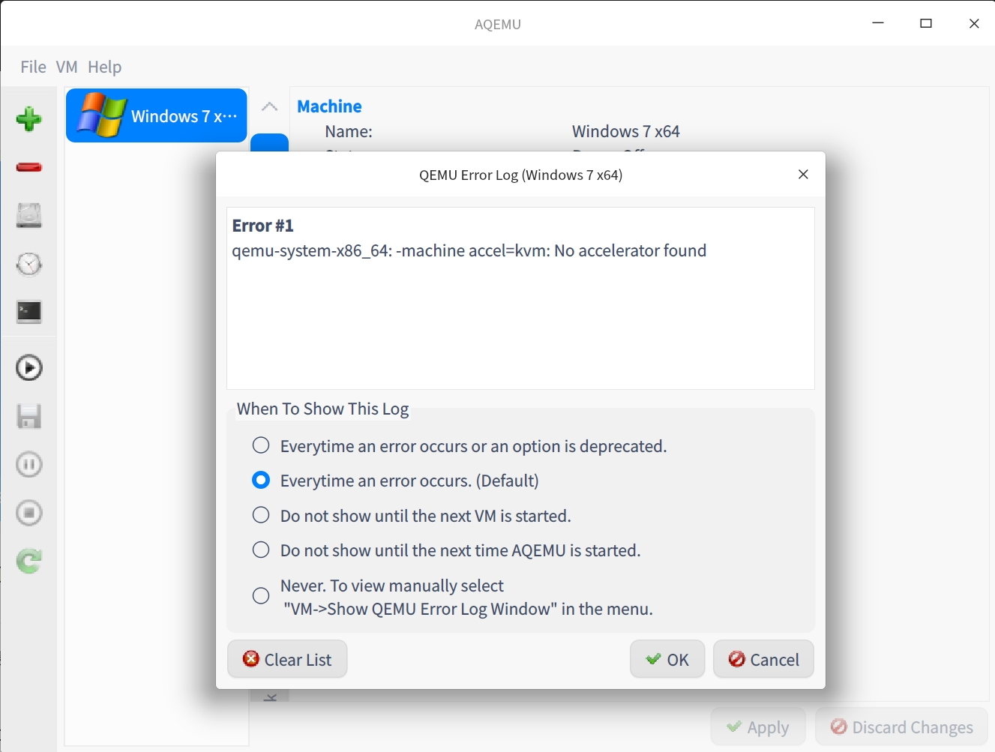Choose 'Do not show until next VM started'

tap(261, 516)
